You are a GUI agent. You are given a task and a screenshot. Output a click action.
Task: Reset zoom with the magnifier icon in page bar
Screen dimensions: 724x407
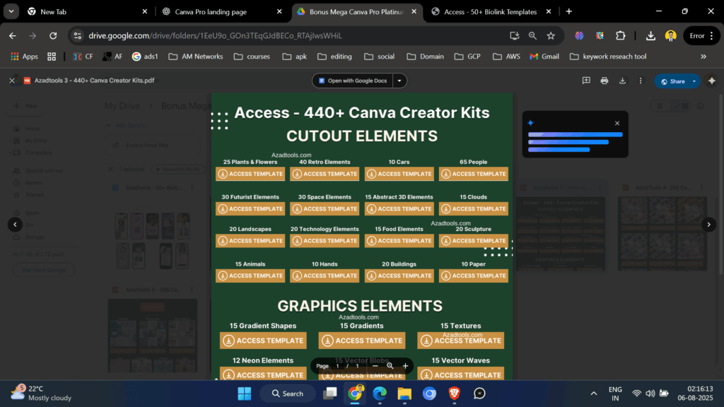pos(390,366)
